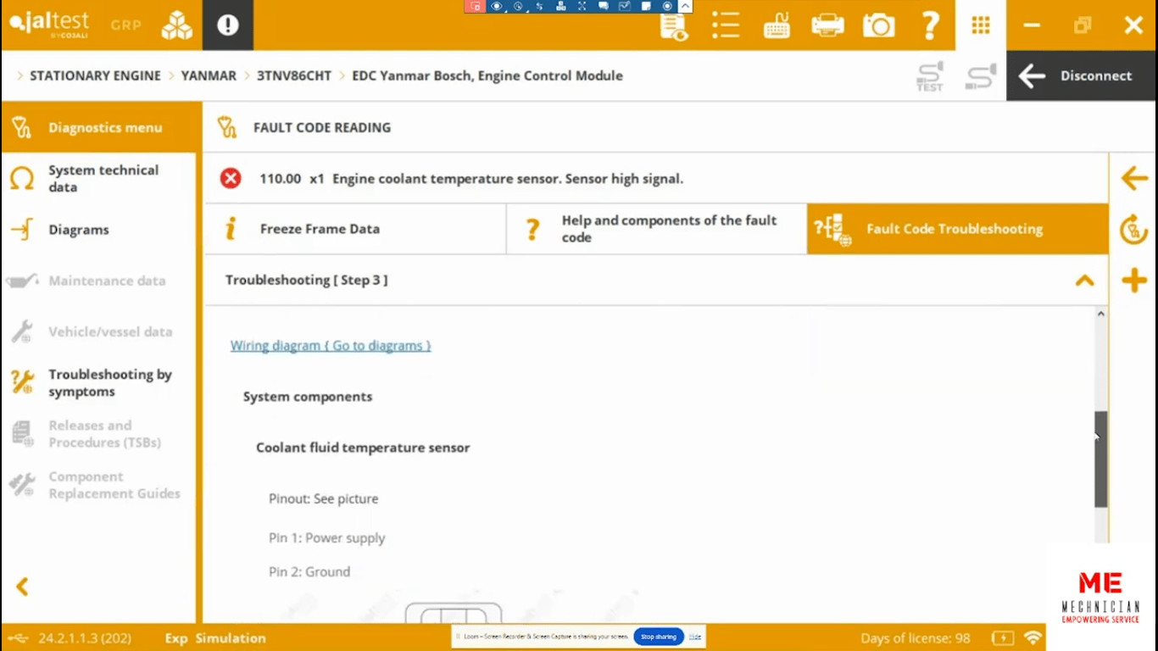Collapse the Troubleshooting [ Step 3 ] section
This screenshot has height=651, width=1158.
1085,280
